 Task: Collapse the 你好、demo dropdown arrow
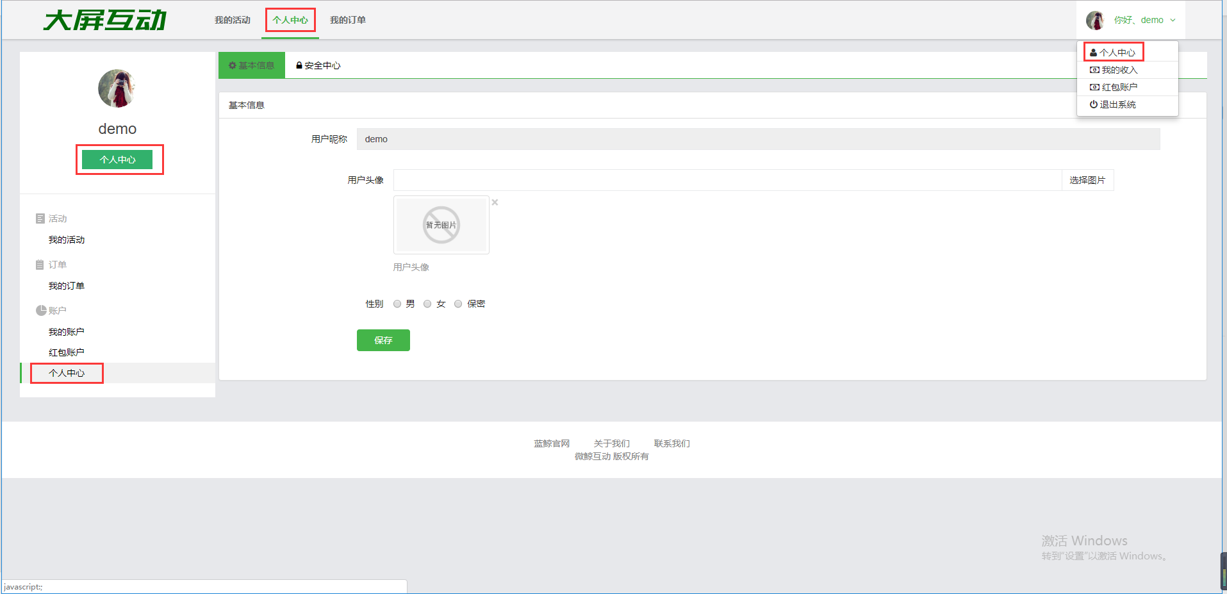1173,21
